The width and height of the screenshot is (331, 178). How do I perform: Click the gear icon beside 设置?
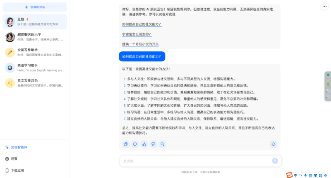point(7,159)
